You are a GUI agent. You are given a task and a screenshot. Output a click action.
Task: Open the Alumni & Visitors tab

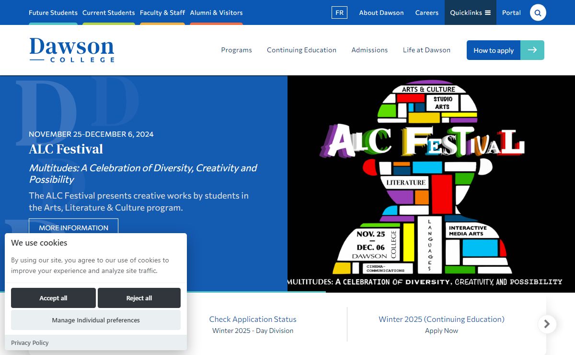tap(216, 13)
